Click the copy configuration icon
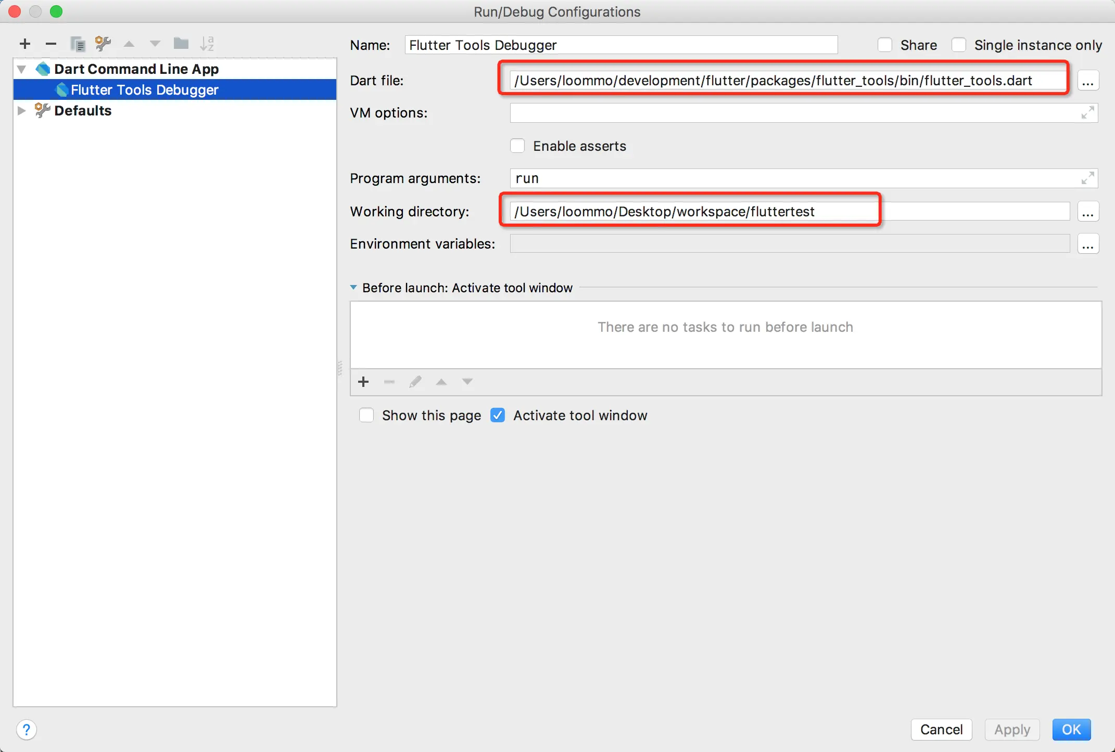 (78, 44)
